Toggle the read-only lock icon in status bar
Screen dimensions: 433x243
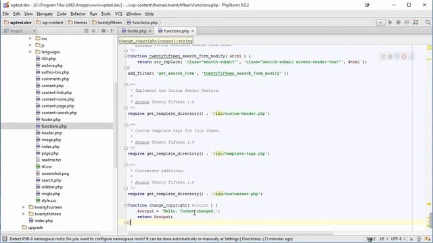(411, 239)
